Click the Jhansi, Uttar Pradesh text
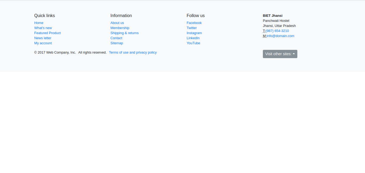The width and height of the screenshot is (365, 173). (279, 26)
